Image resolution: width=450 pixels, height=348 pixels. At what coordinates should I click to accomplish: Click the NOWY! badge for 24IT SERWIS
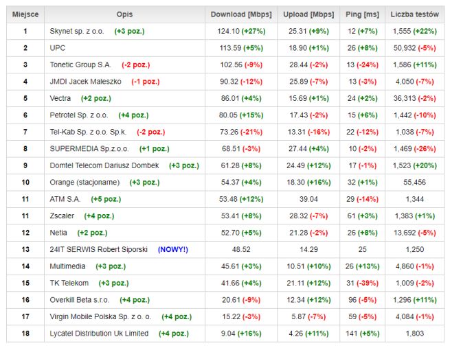pos(172,249)
